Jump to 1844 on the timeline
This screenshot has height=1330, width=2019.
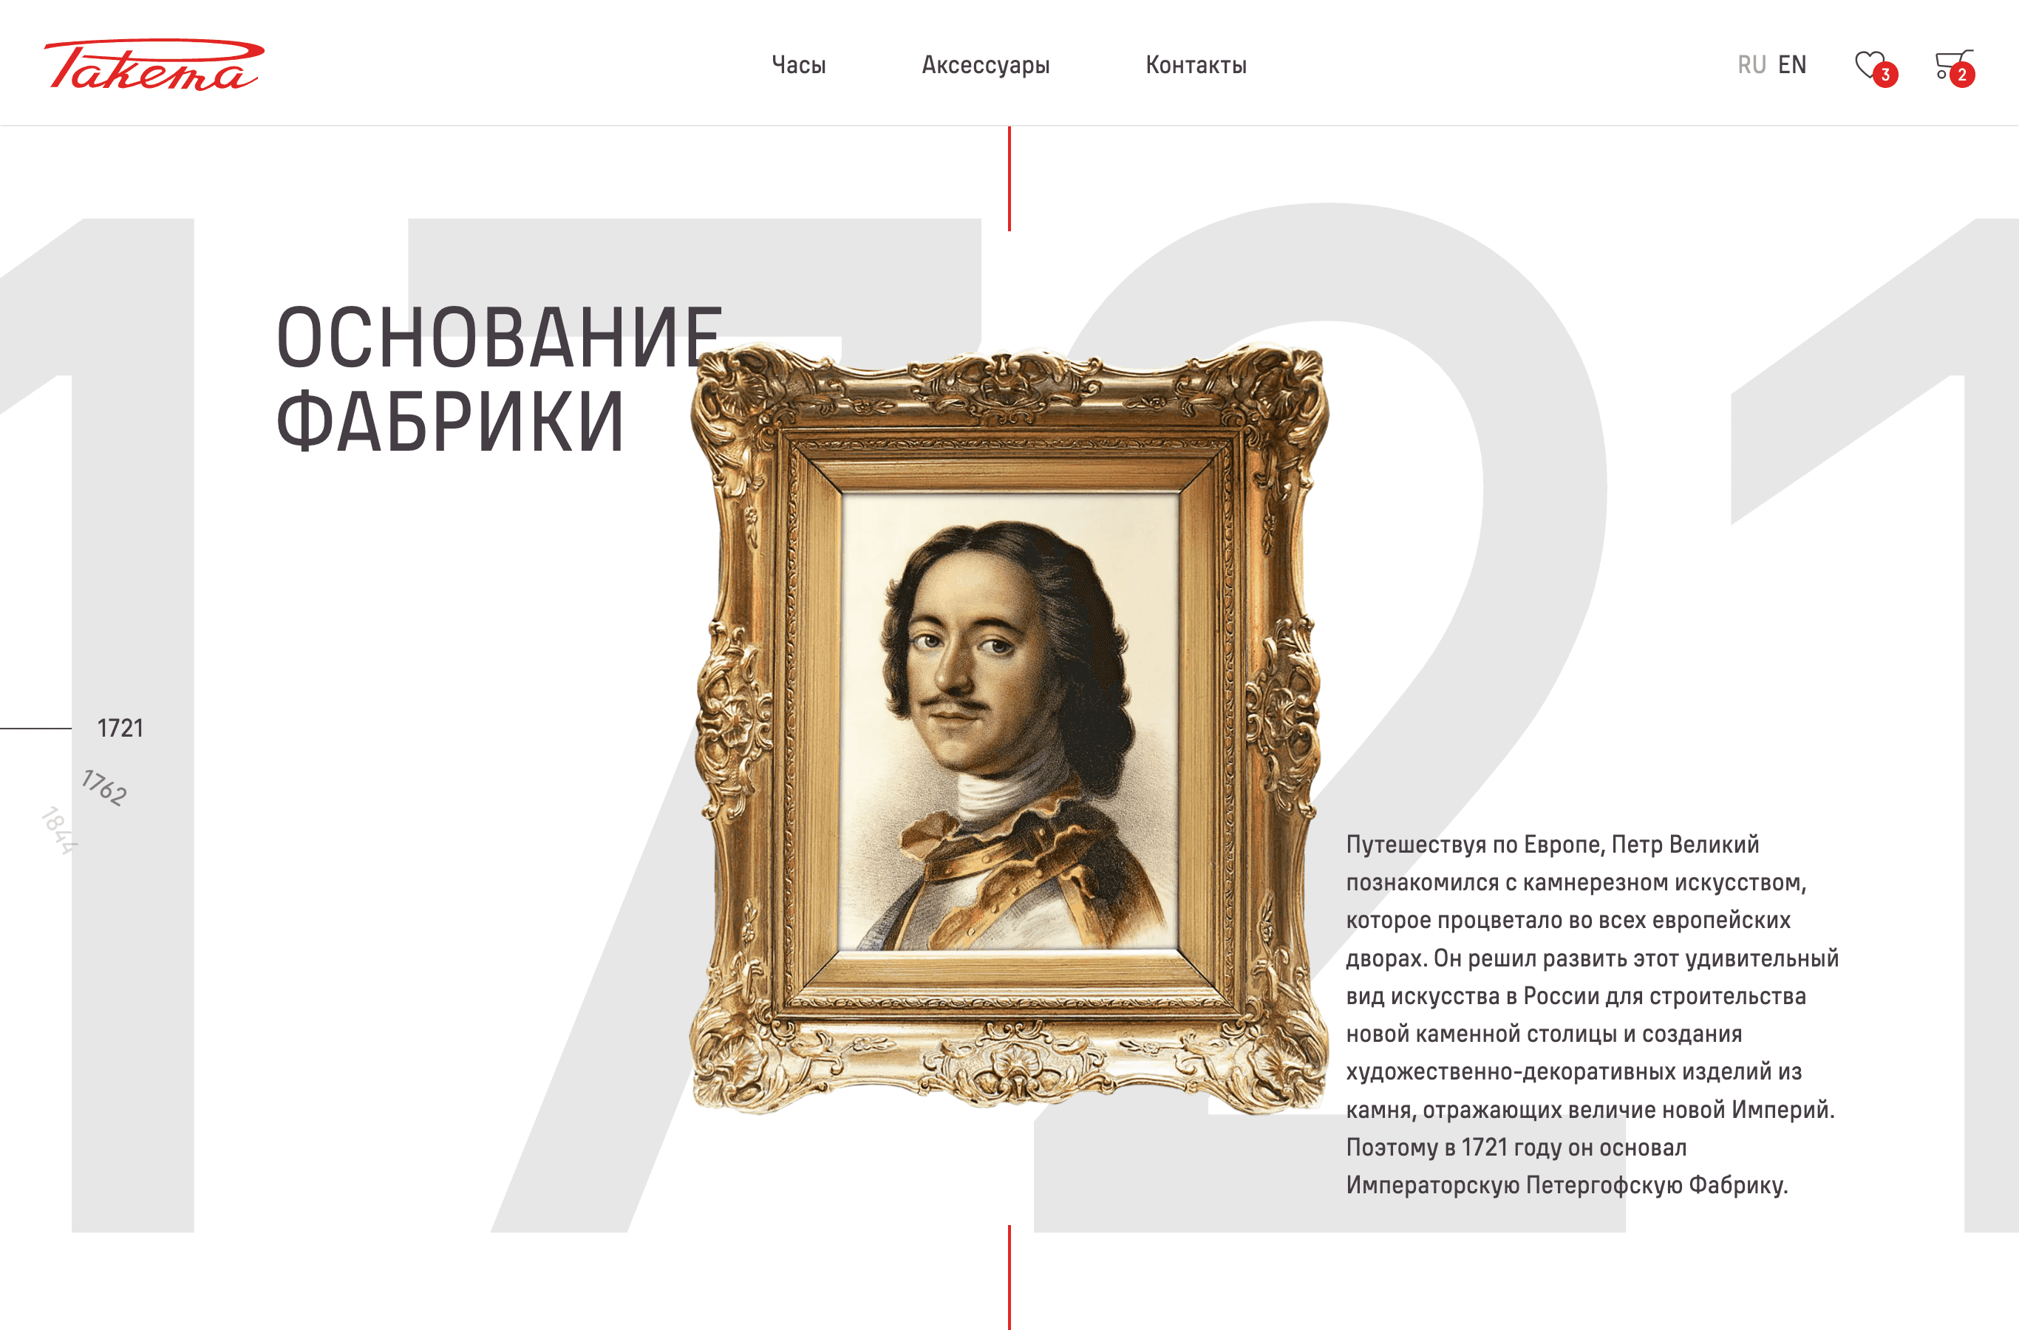(x=59, y=830)
